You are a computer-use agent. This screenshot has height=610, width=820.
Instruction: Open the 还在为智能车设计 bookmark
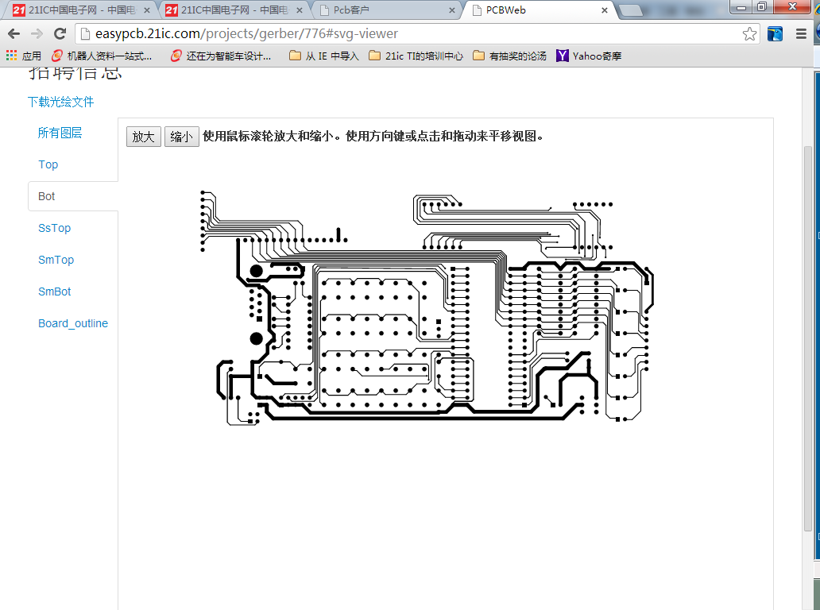point(221,56)
